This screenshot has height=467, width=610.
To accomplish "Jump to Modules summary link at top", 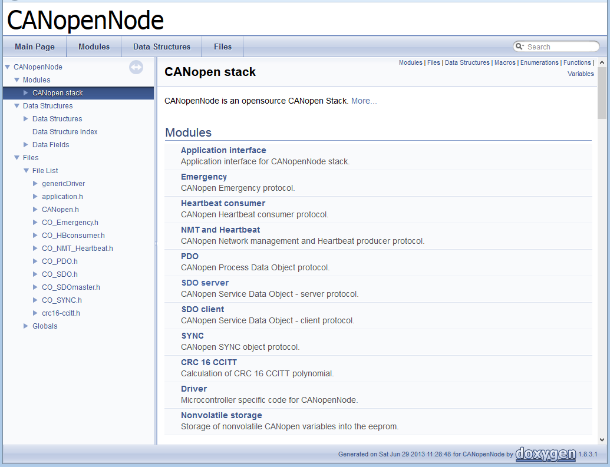I will coord(410,62).
